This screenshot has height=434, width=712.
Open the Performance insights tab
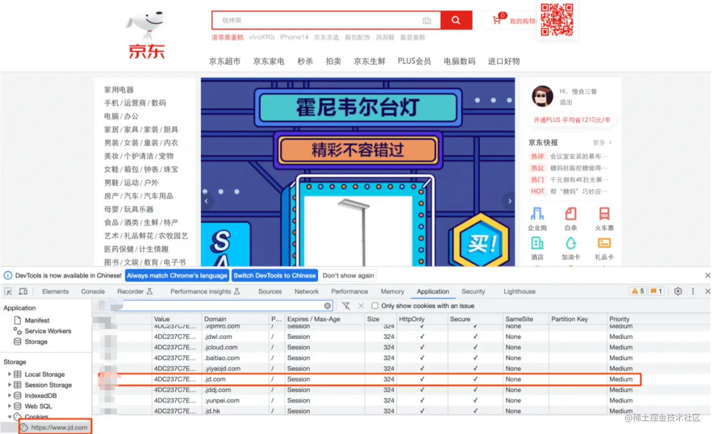[x=205, y=292]
